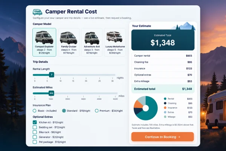Choose the Premium $34/night insurance plan
This screenshot has height=151, width=226.
96,111
